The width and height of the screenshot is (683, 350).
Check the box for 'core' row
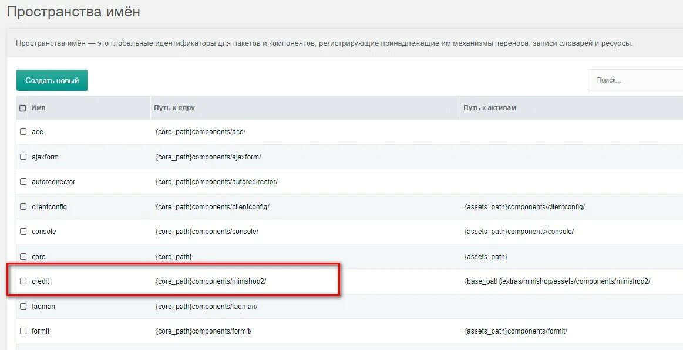(23, 257)
